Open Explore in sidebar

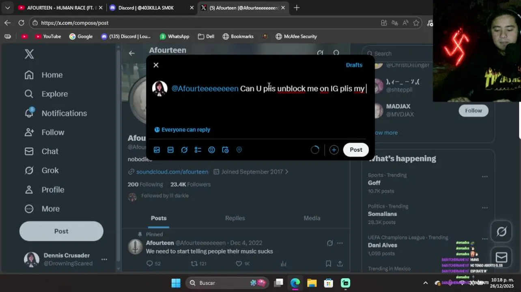point(46,94)
